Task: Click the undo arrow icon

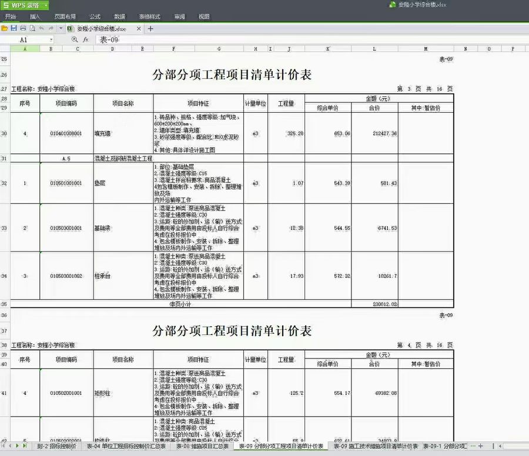Action: [x=42, y=28]
